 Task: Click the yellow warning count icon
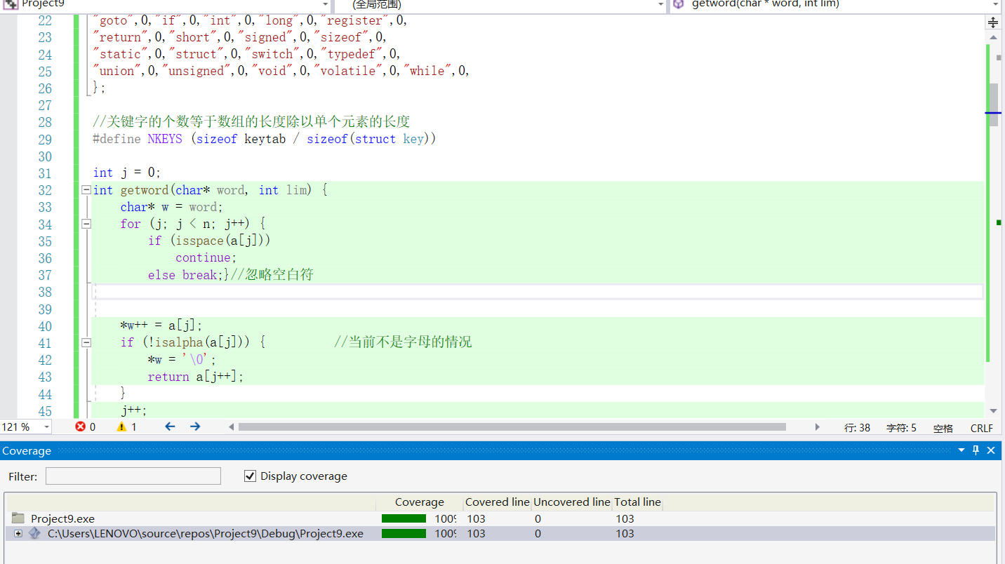[x=121, y=427]
